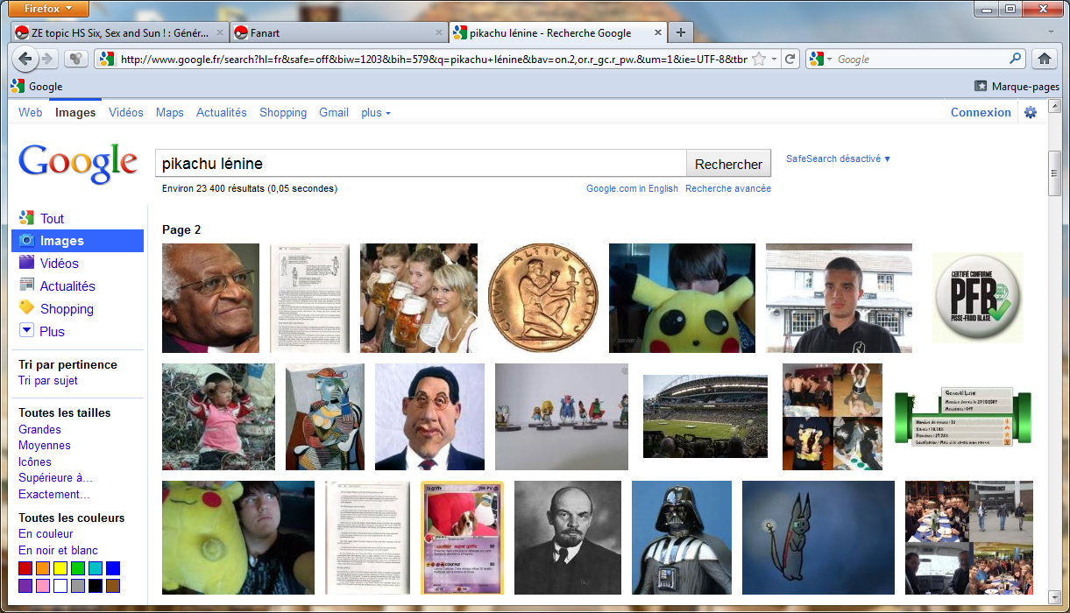Pick the green color filter swatch
Screen dimensions: 1070x613
coord(78,568)
